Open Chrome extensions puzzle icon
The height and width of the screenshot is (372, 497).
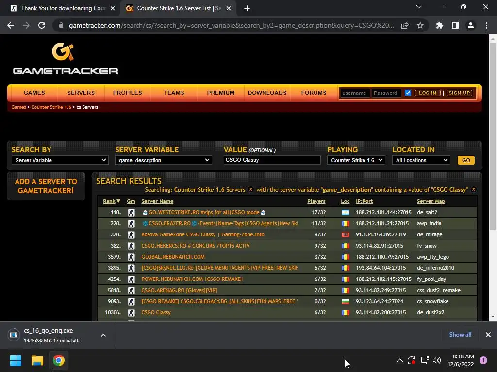pos(439,25)
